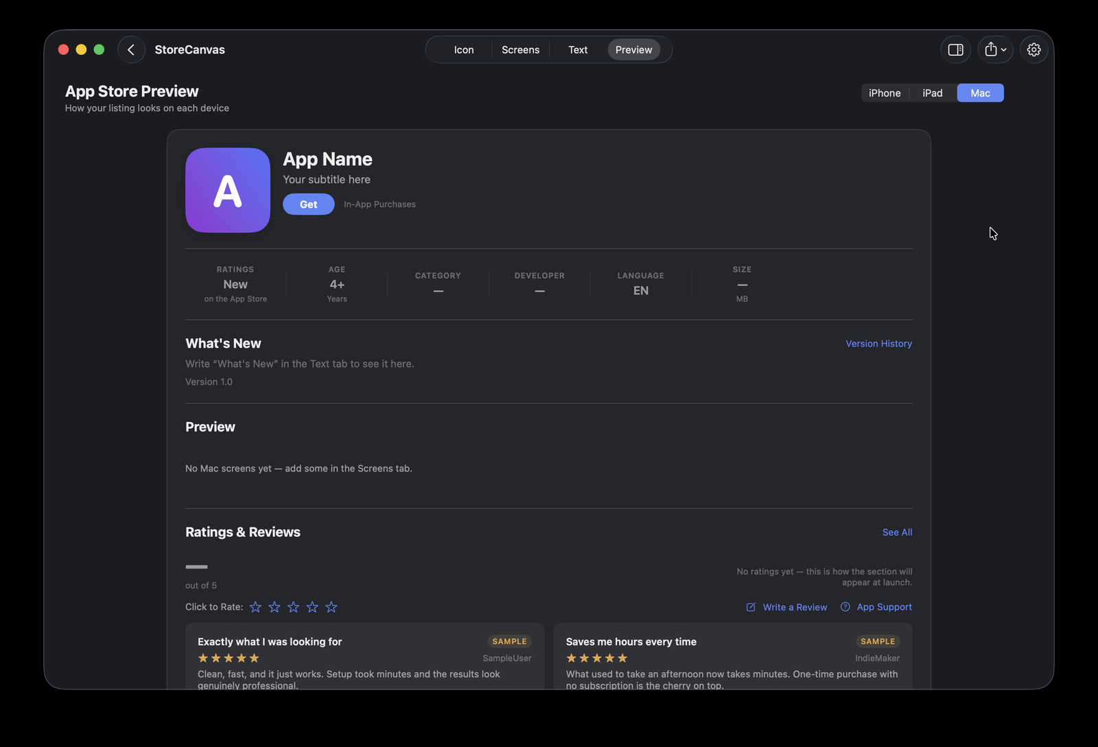Click SAMPLE badge on SampleUser review
Screen dimensions: 1098x747
pyautogui.click(x=509, y=641)
